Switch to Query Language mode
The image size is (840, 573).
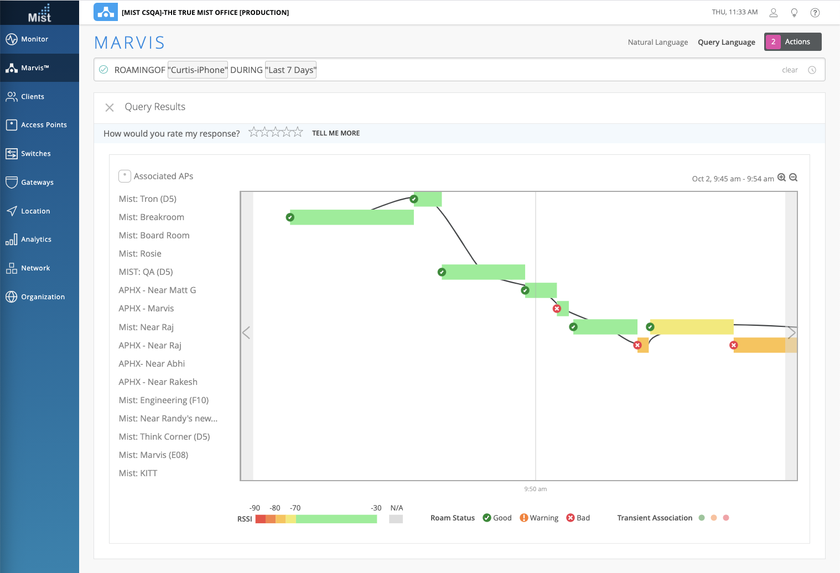click(726, 42)
